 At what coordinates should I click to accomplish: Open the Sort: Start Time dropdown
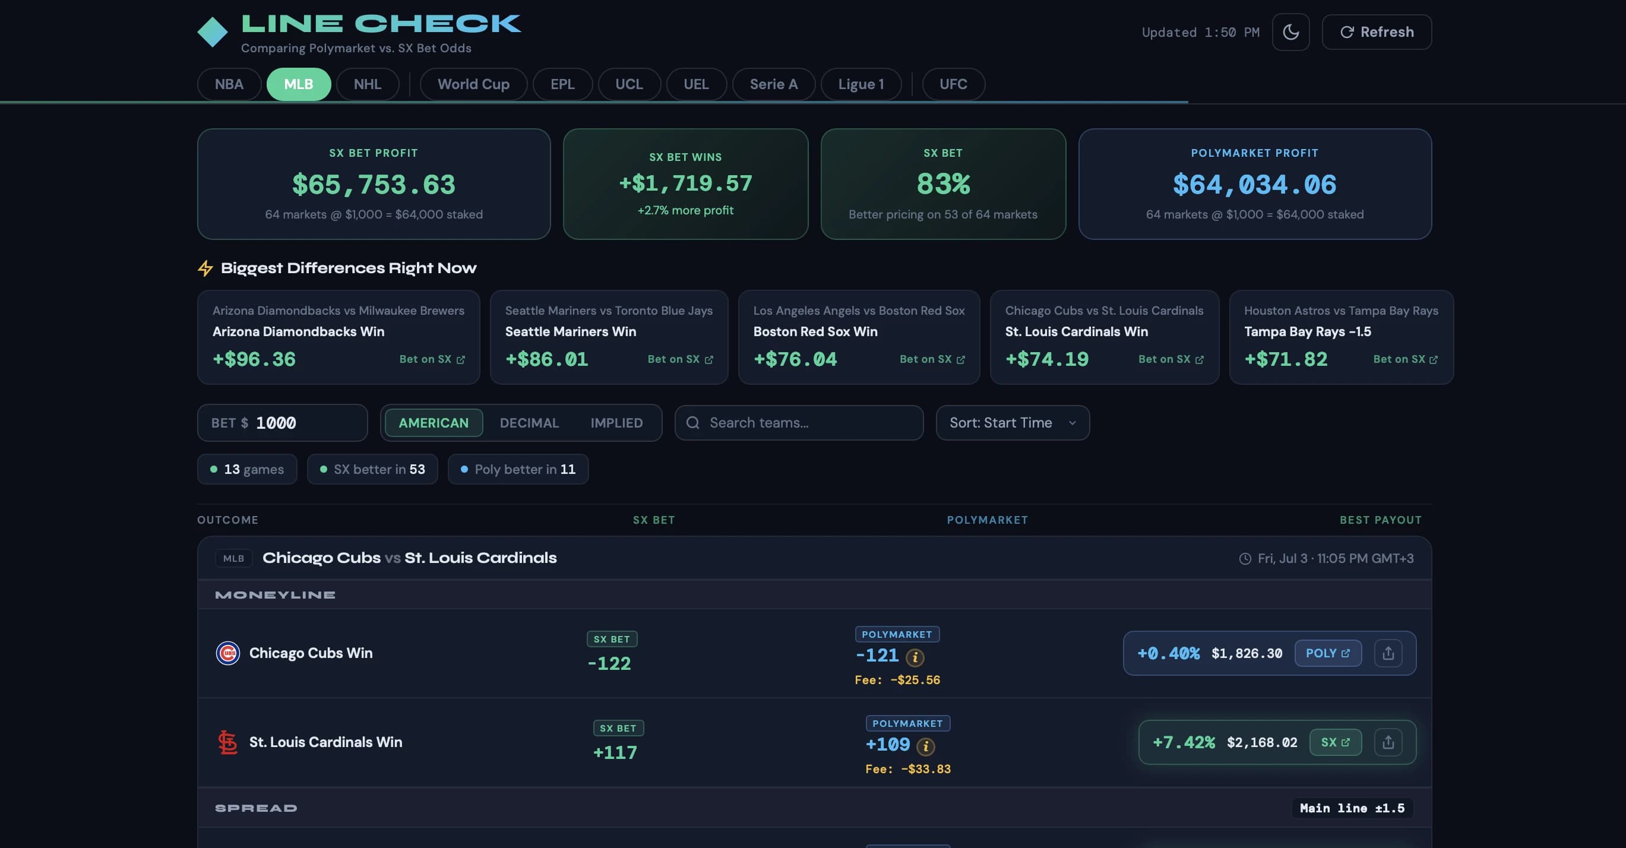pos(1013,423)
